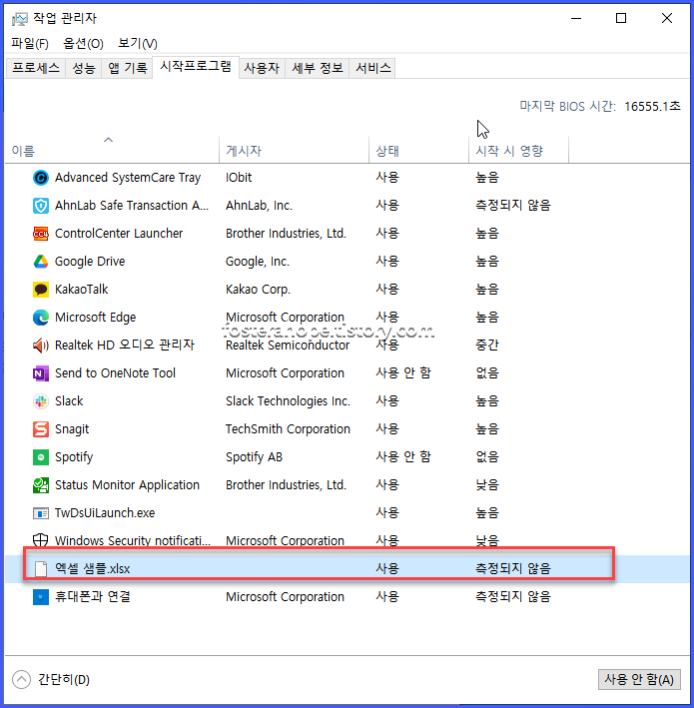Click the Advanced SystemCare Tray icon
694x708 pixels.
coord(41,178)
